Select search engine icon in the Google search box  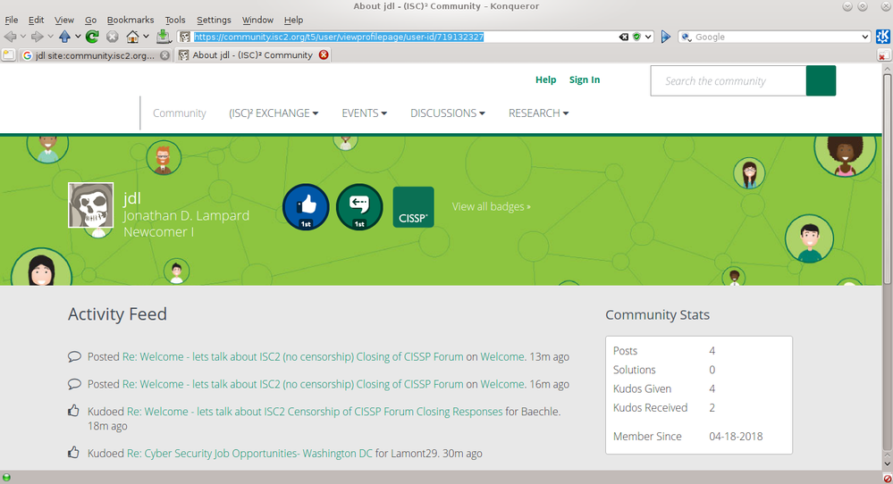click(687, 37)
